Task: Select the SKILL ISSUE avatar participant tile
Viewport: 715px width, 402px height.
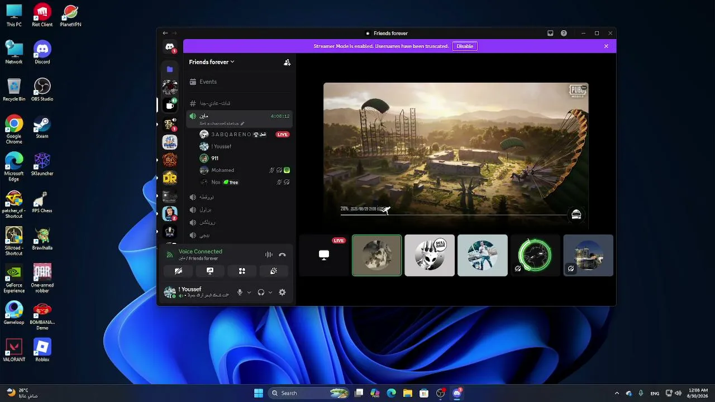Action: pyautogui.click(x=430, y=256)
